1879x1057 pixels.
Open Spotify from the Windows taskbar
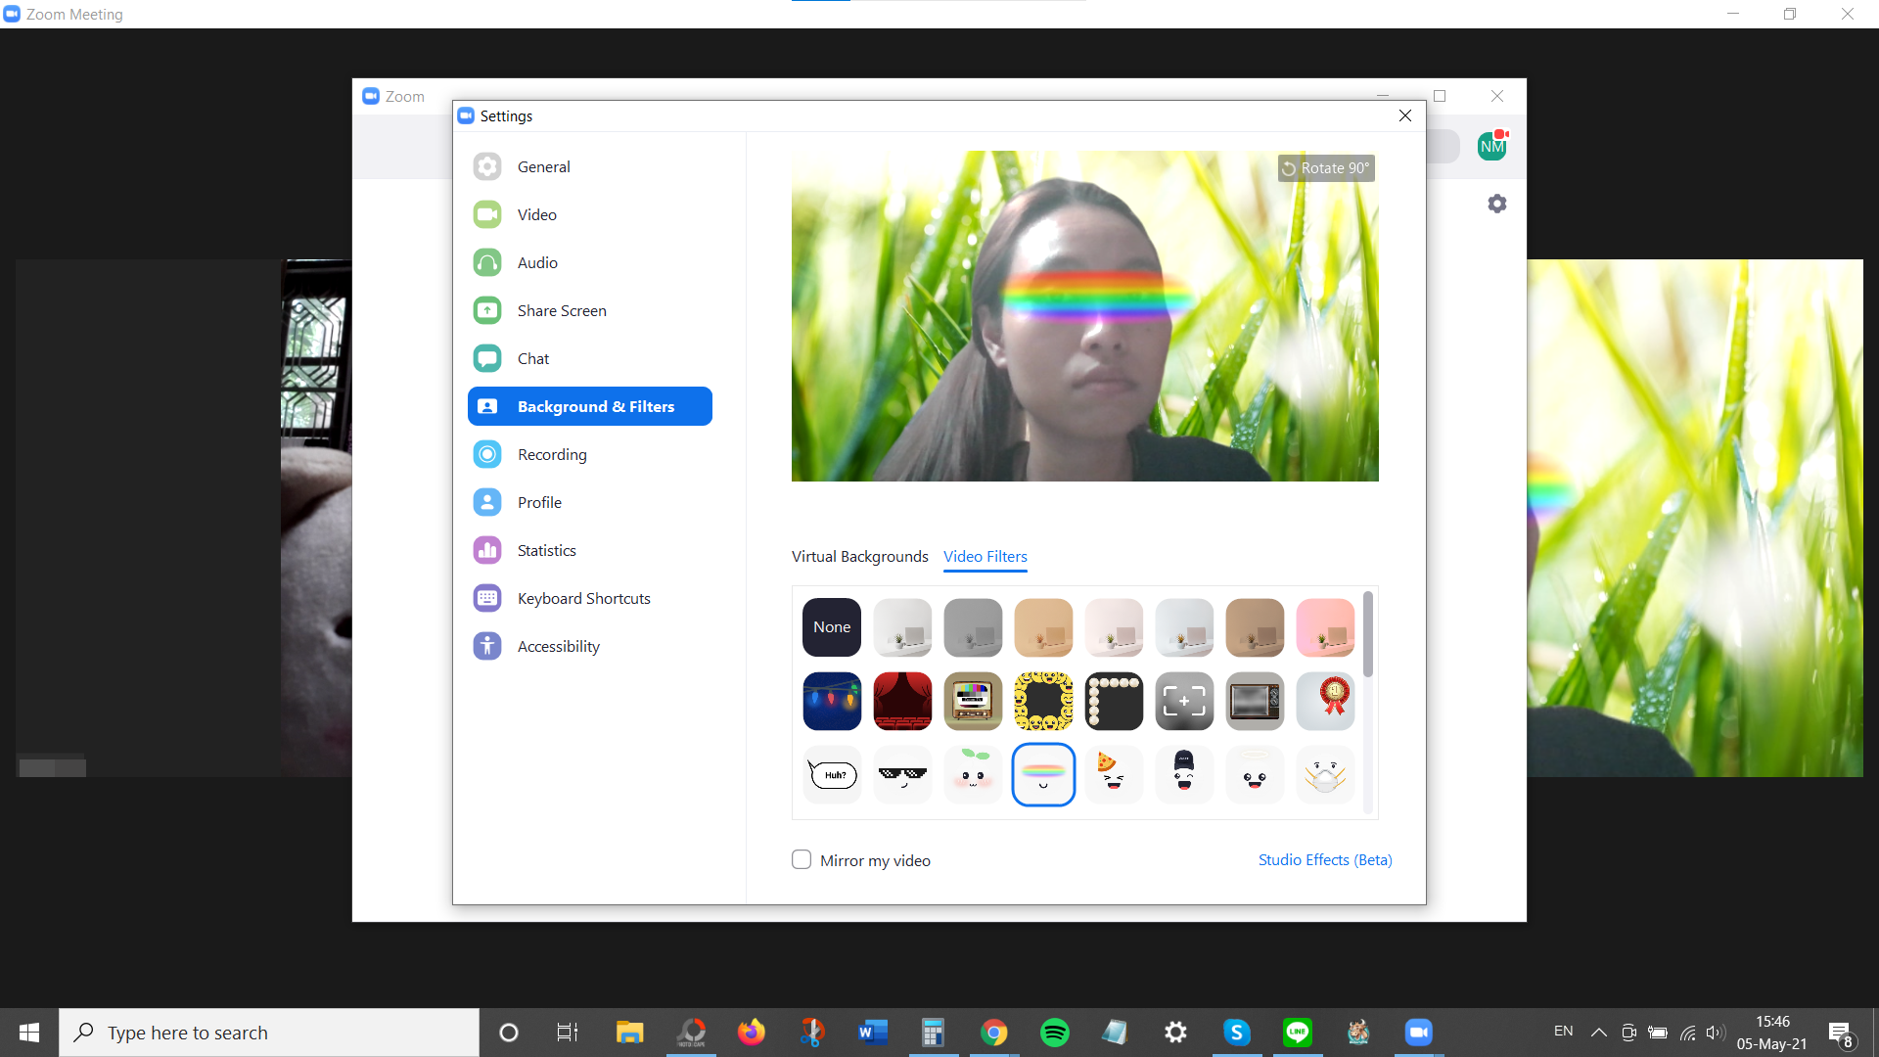point(1054,1033)
